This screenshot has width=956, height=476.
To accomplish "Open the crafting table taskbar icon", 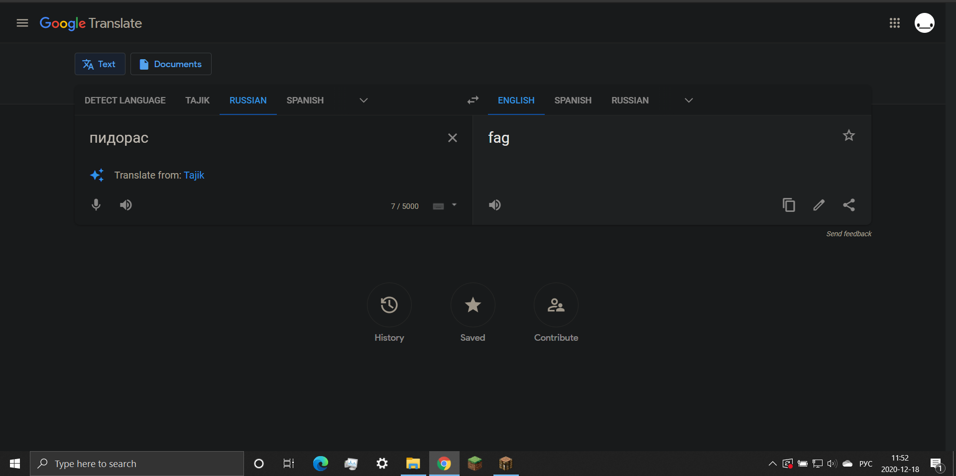I will click(505, 464).
